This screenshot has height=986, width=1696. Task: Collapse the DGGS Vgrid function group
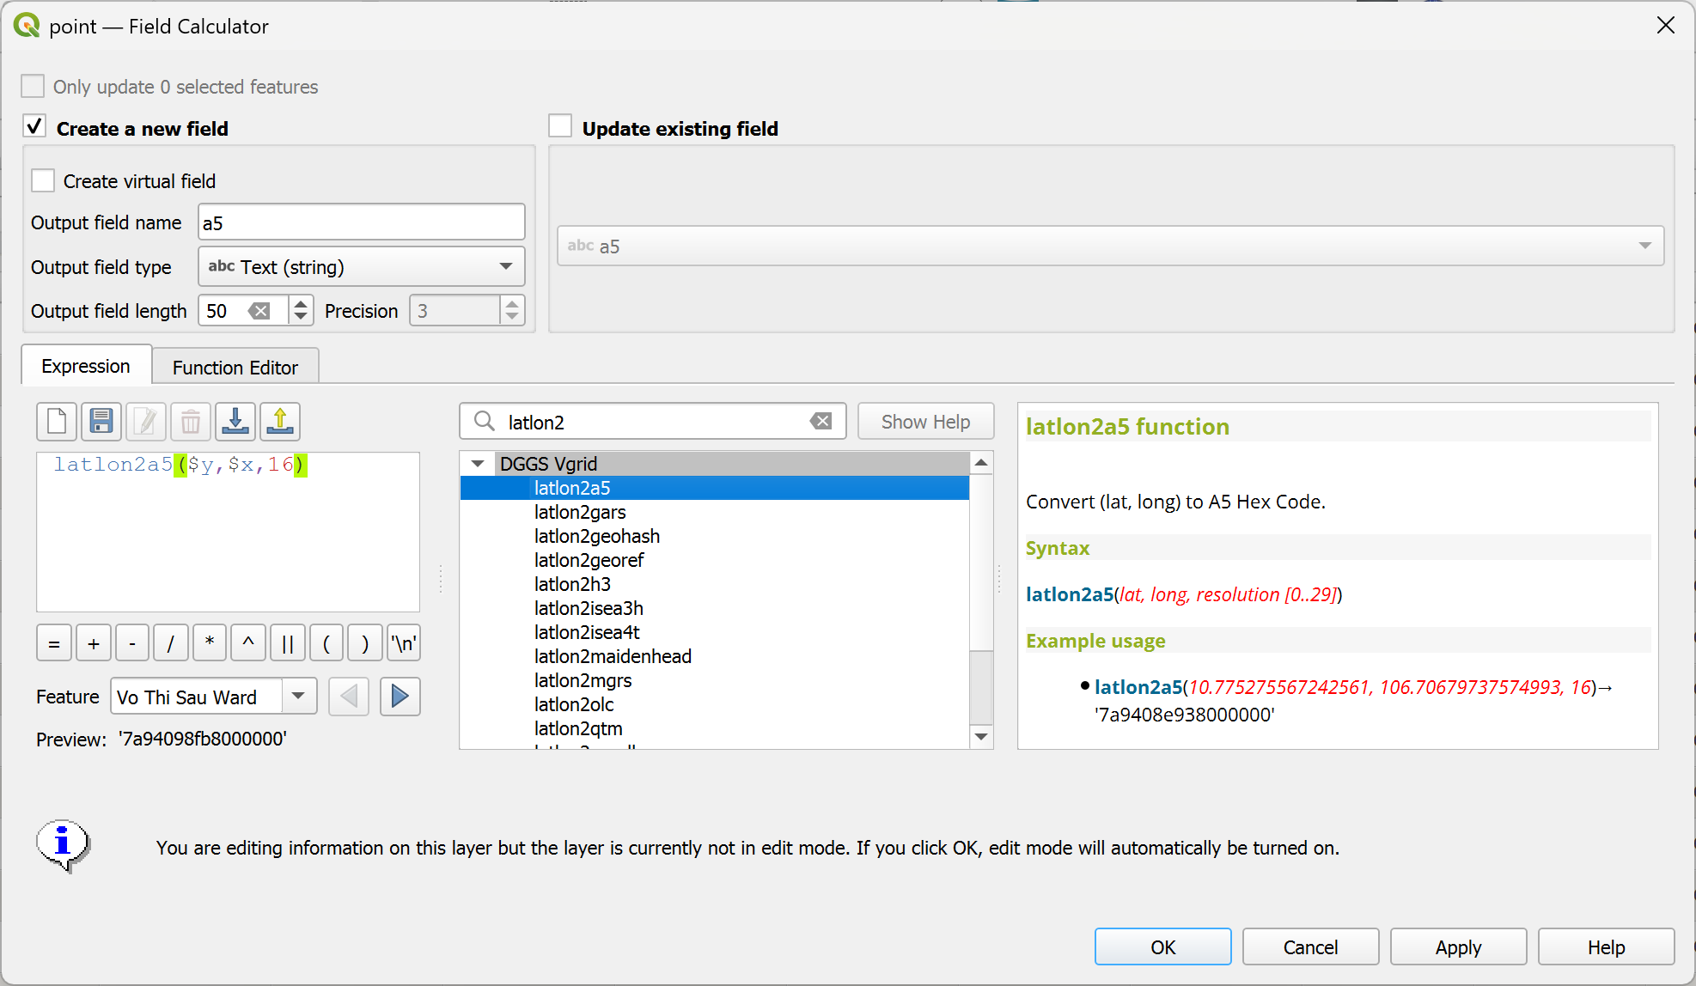tap(478, 464)
